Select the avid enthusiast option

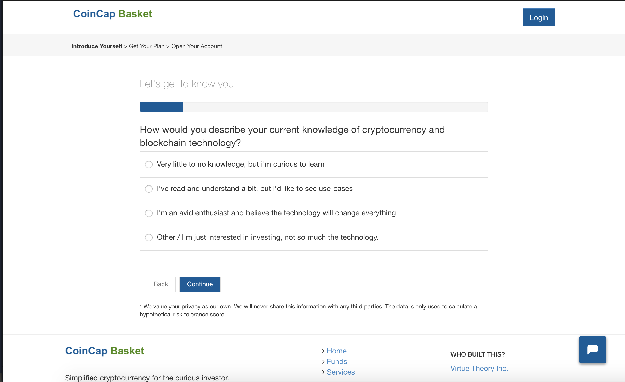pos(149,213)
